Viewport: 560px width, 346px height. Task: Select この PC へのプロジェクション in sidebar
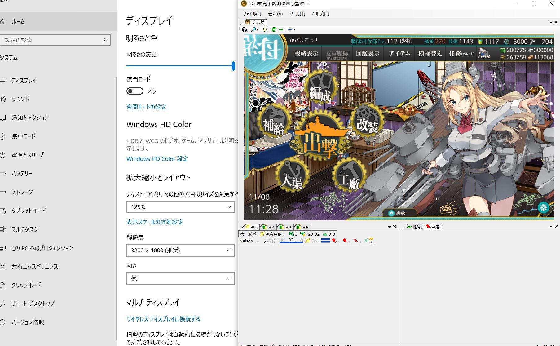58,248
